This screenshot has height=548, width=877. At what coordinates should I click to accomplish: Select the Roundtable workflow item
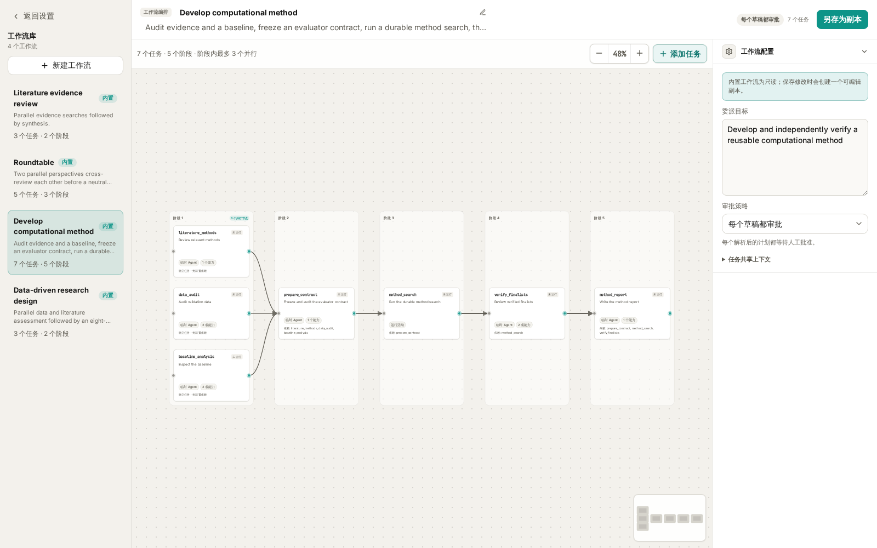point(65,178)
